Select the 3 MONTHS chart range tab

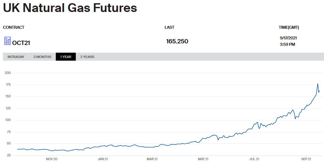42,57
